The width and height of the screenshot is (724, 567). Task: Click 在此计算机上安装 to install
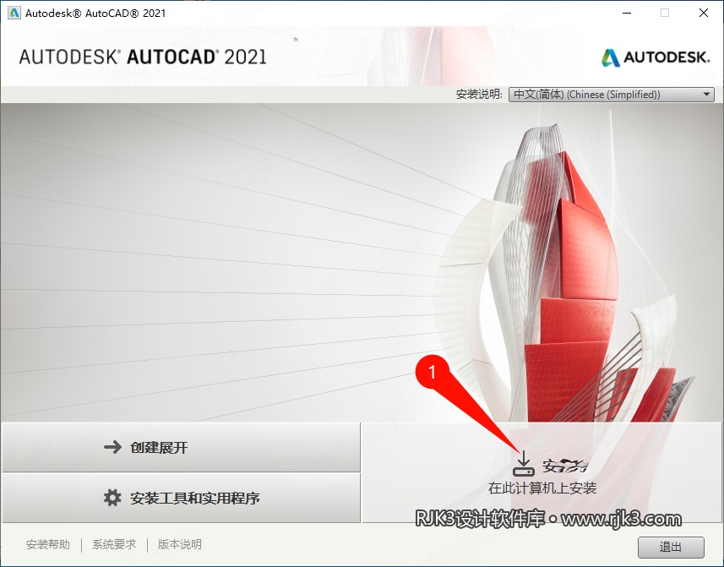[542, 488]
